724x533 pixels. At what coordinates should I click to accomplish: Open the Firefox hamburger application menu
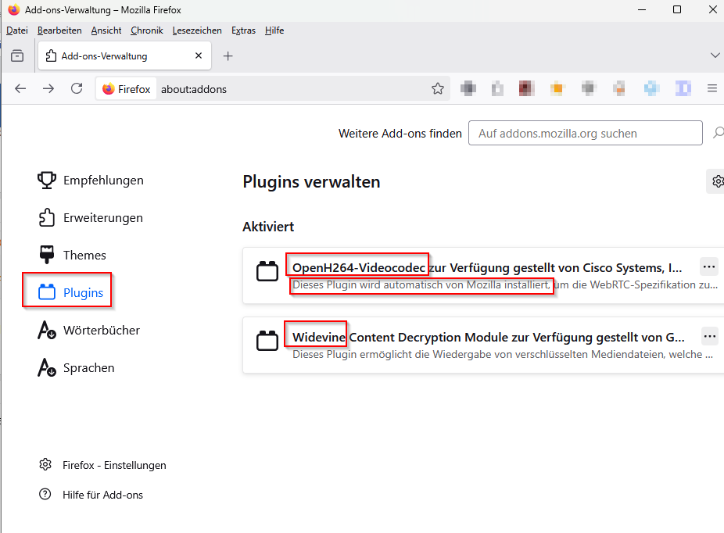712,88
